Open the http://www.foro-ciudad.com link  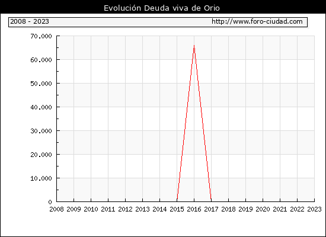257,21
